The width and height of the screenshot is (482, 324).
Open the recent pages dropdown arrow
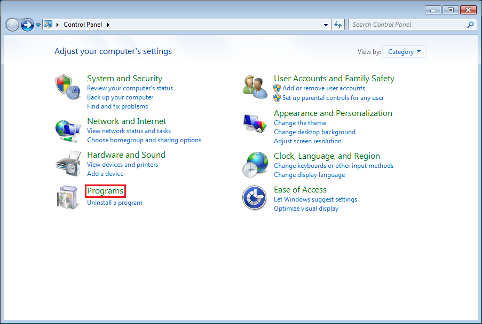38,25
